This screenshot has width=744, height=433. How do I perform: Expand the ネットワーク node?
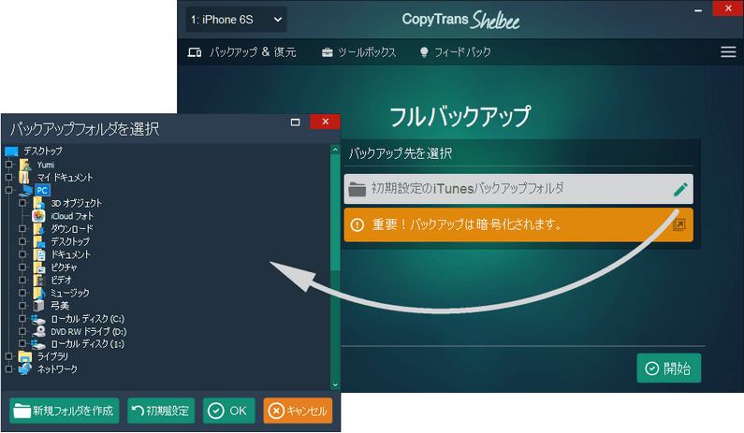click(8, 369)
